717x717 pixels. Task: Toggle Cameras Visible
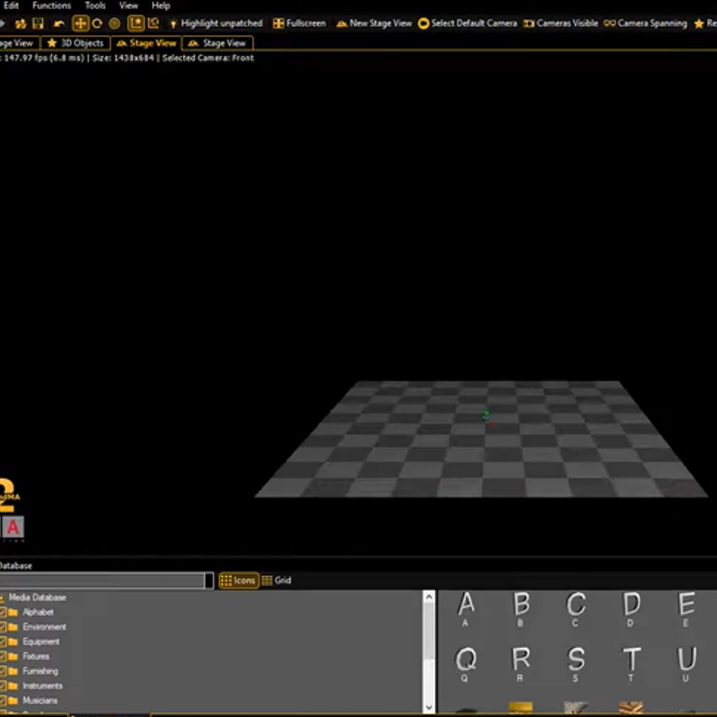point(561,23)
